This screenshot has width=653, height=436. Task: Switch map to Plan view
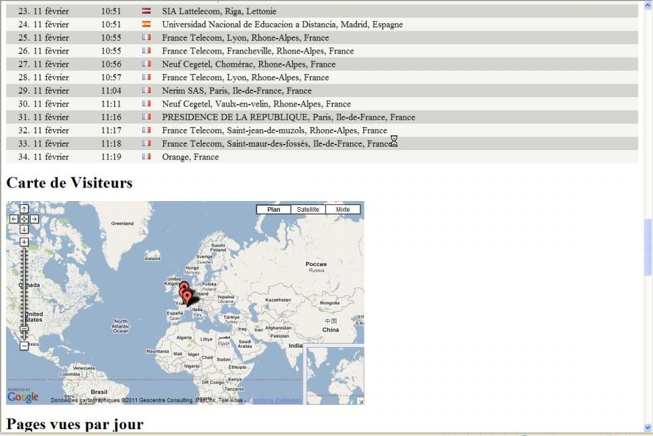tap(273, 209)
